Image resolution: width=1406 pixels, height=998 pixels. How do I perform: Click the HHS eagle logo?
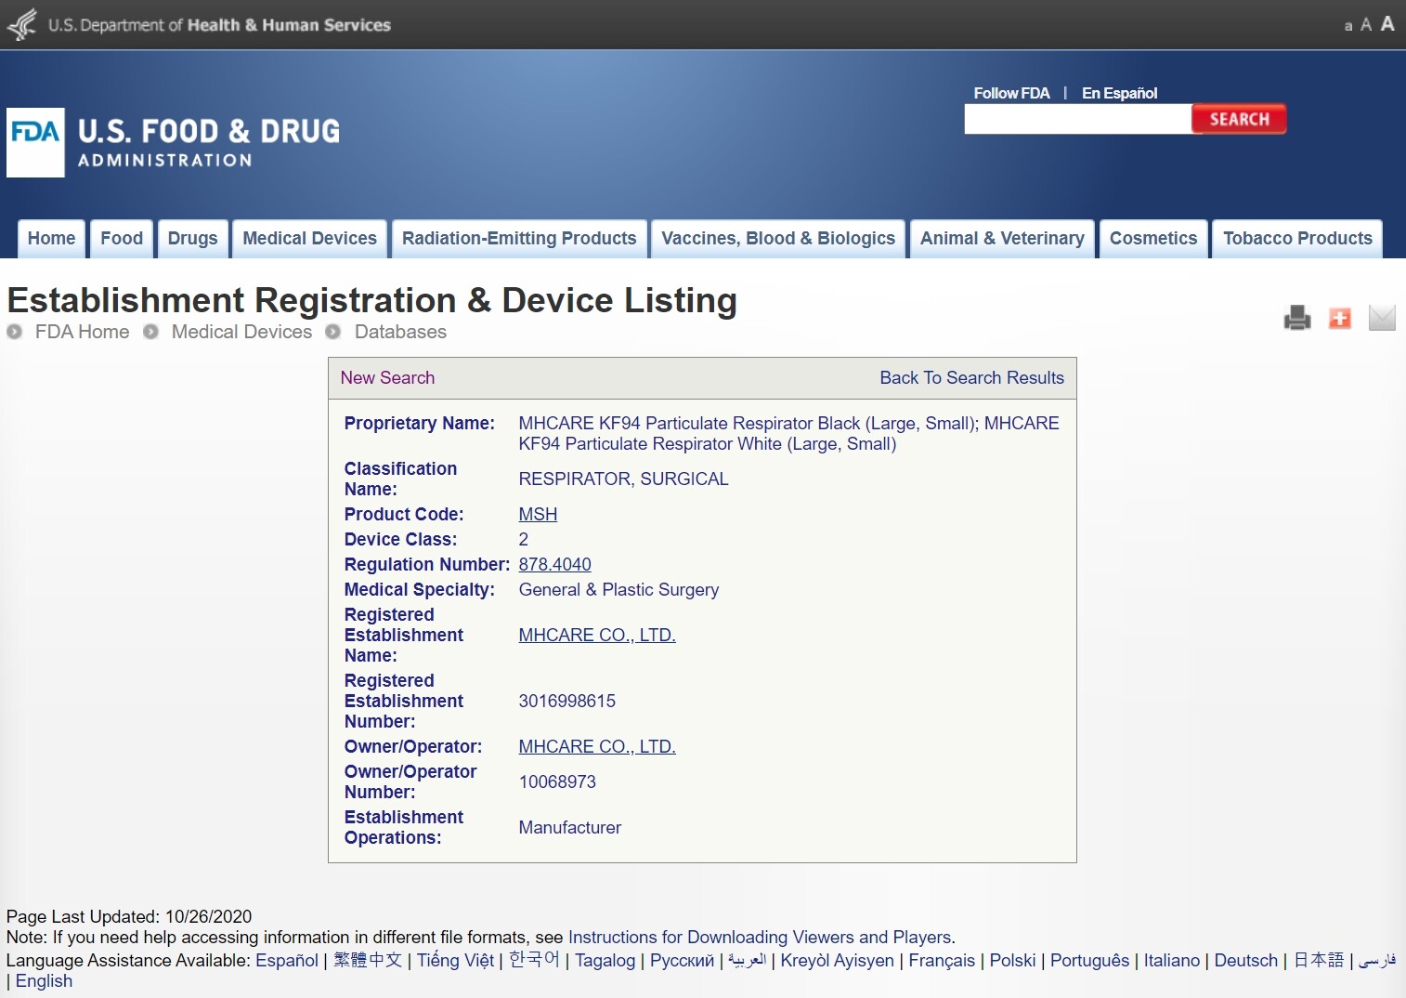(21, 25)
